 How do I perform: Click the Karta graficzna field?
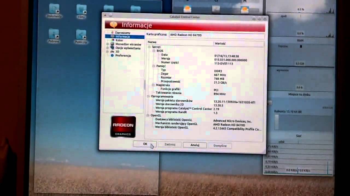(x=217, y=35)
